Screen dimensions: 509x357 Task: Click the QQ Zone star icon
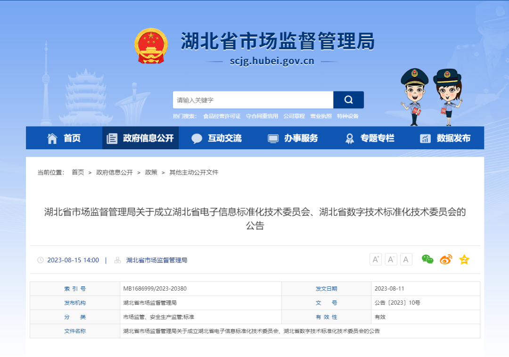pos(464,260)
